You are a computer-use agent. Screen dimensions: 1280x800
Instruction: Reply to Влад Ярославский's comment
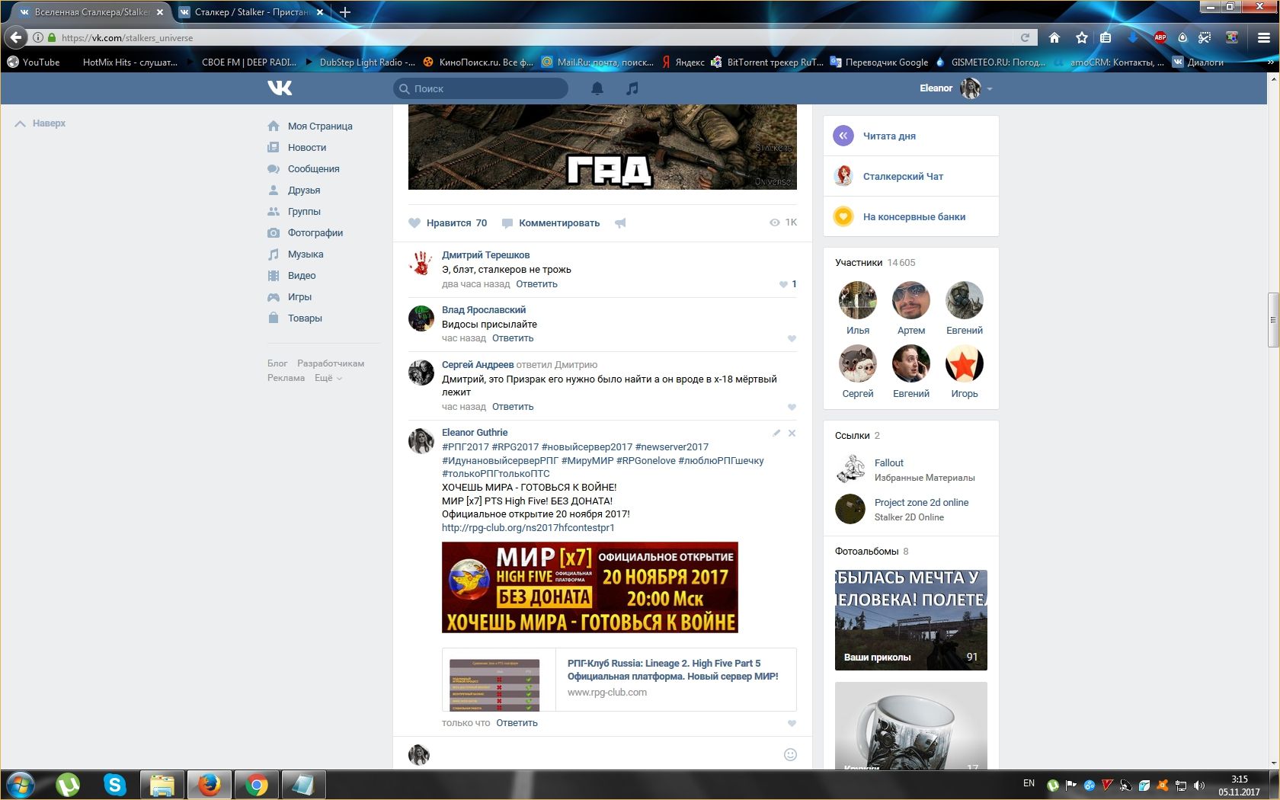point(513,338)
